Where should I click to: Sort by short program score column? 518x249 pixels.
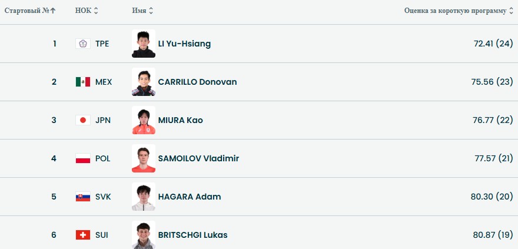[x=510, y=11]
